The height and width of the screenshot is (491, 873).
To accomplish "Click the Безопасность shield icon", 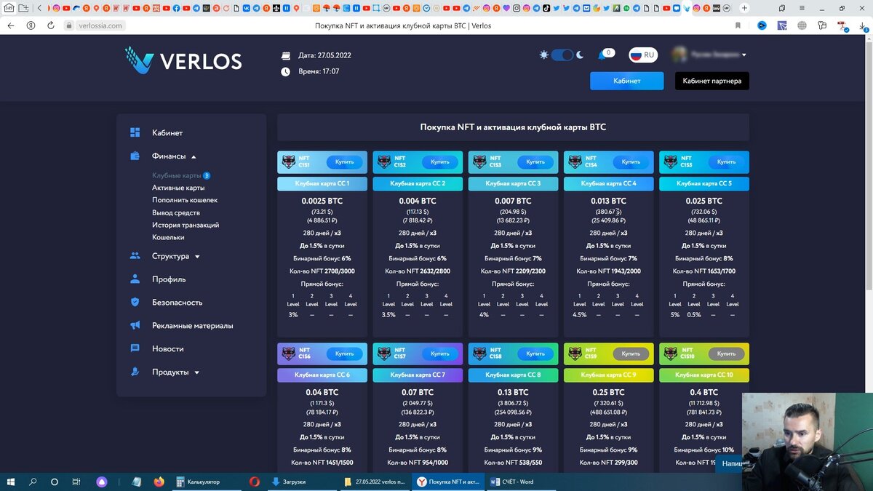I will pos(135,302).
